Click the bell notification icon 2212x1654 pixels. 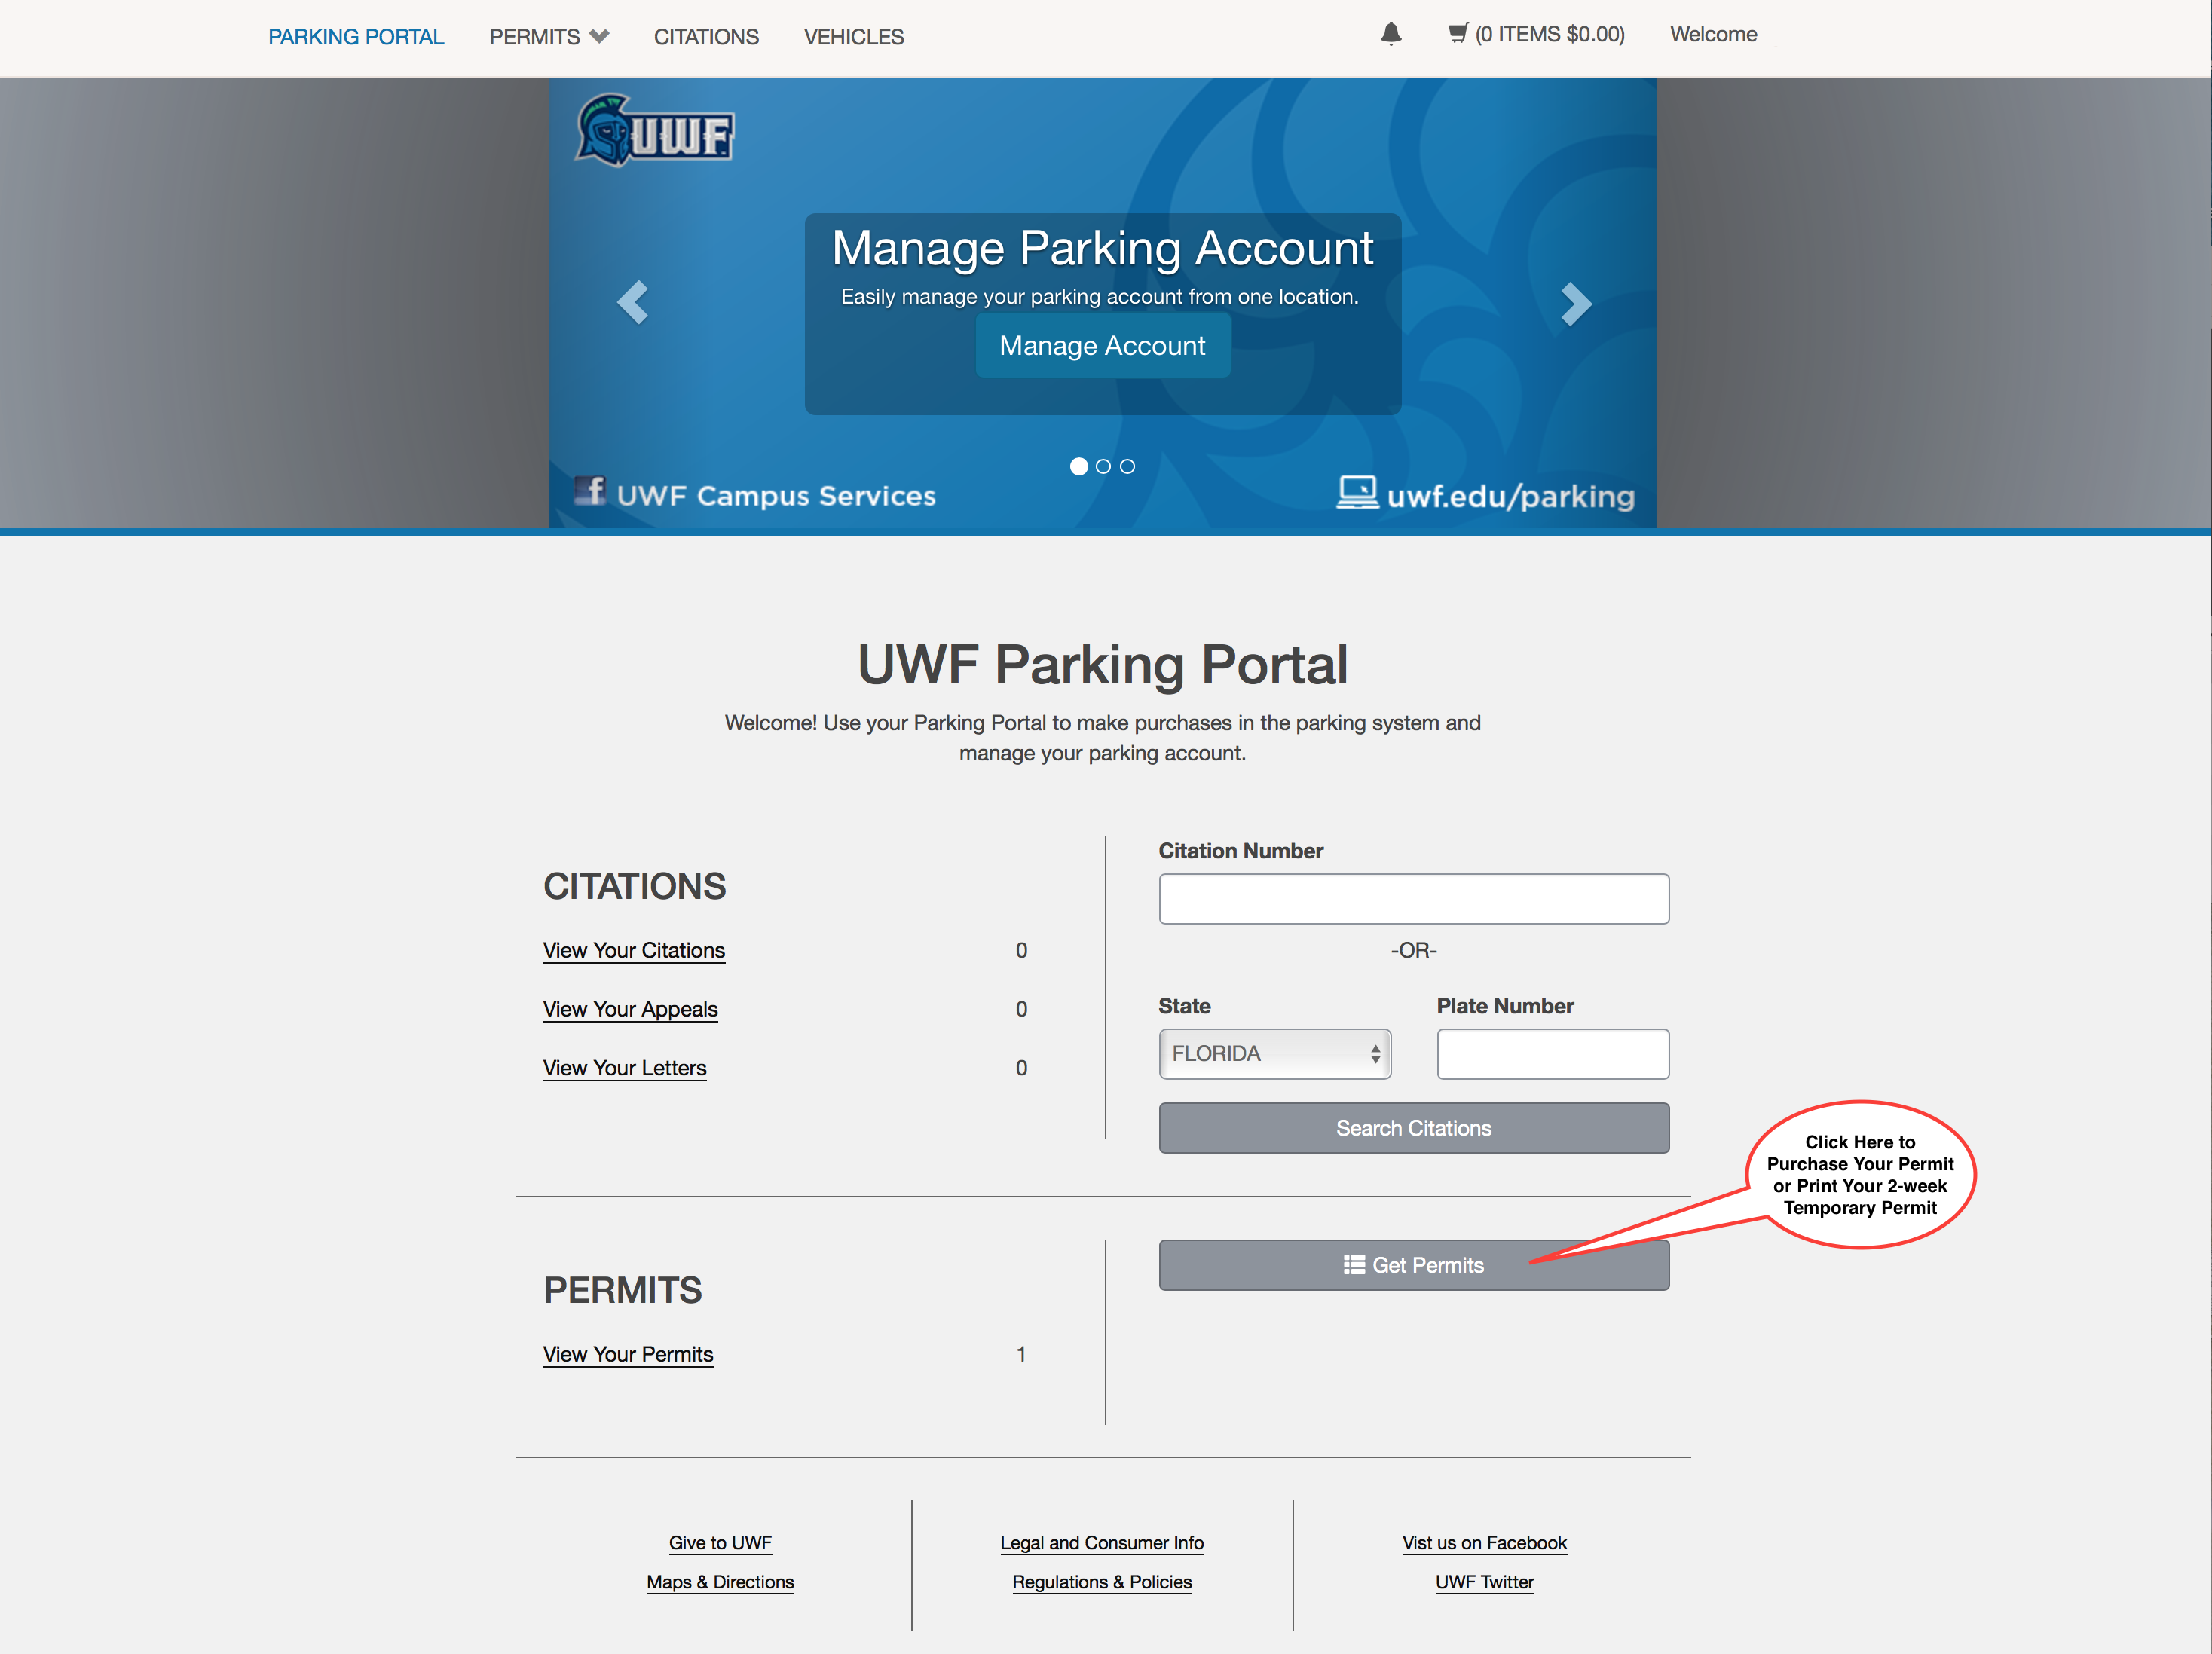point(1390,33)
